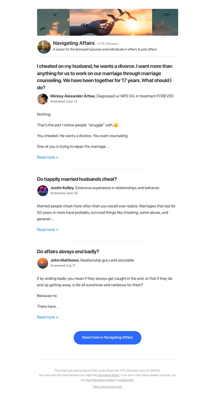Viewport: 215px width, 400px height.
Task: Read more of Justin Kelley's answer
Action: click(x=48, y=230)
